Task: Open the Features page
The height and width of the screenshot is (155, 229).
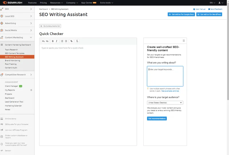Action: [x=32, y=3]
